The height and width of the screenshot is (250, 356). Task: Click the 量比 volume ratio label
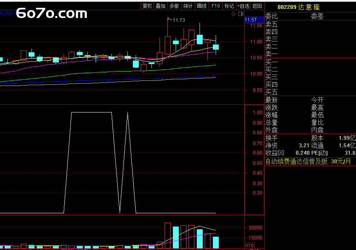pos(317,122)
